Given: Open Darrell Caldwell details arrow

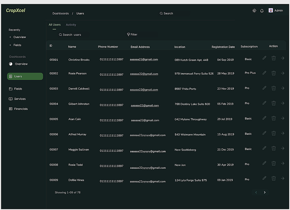Looking at the screenshot, I should click(283, 88).
